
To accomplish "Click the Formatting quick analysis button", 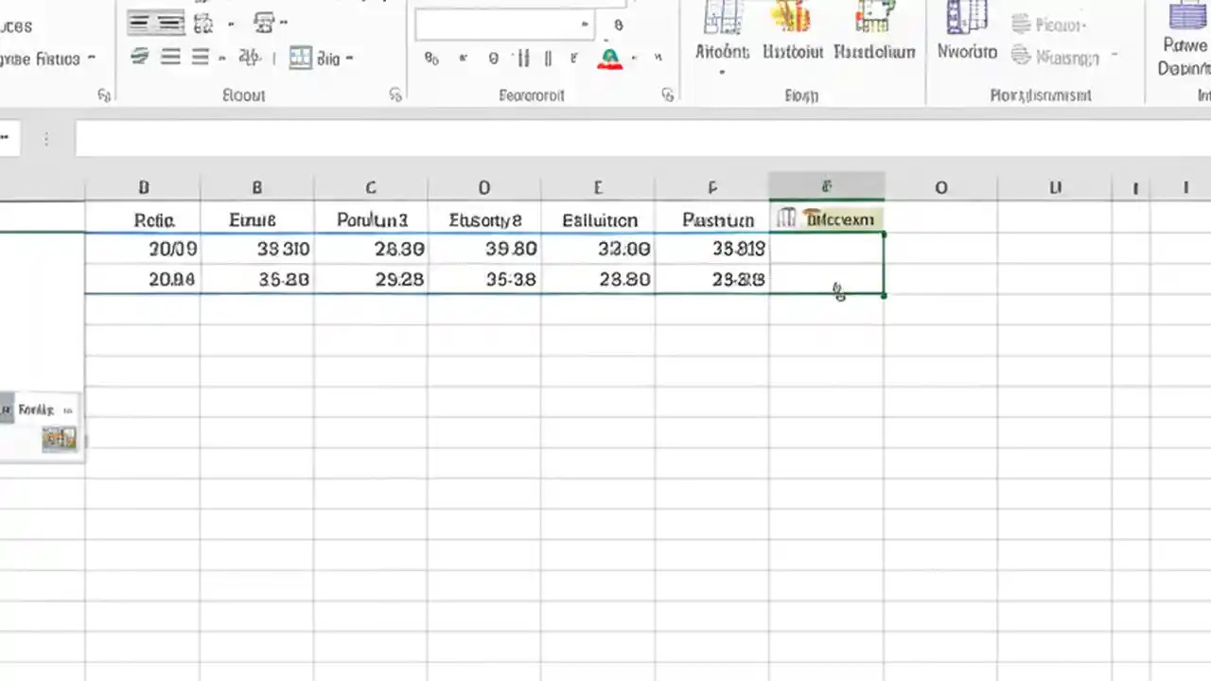I will coord(36,410).
